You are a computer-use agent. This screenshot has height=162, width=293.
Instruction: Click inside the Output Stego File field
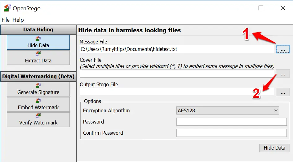[177, 92]
